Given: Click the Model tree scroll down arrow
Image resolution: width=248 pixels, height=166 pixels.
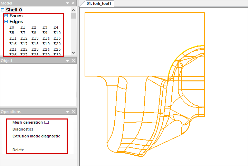Looking at the screenshot, I should point(73,52).
